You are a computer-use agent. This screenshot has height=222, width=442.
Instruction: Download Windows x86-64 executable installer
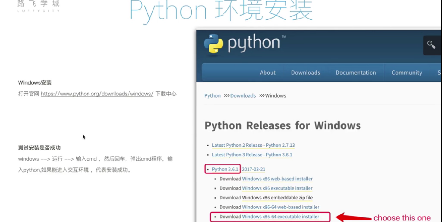280,217
